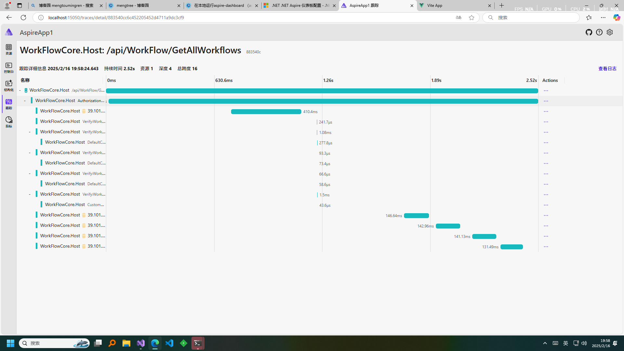
Task: Click the 410.4ms span duration bar
Action: tap(266, 112)
